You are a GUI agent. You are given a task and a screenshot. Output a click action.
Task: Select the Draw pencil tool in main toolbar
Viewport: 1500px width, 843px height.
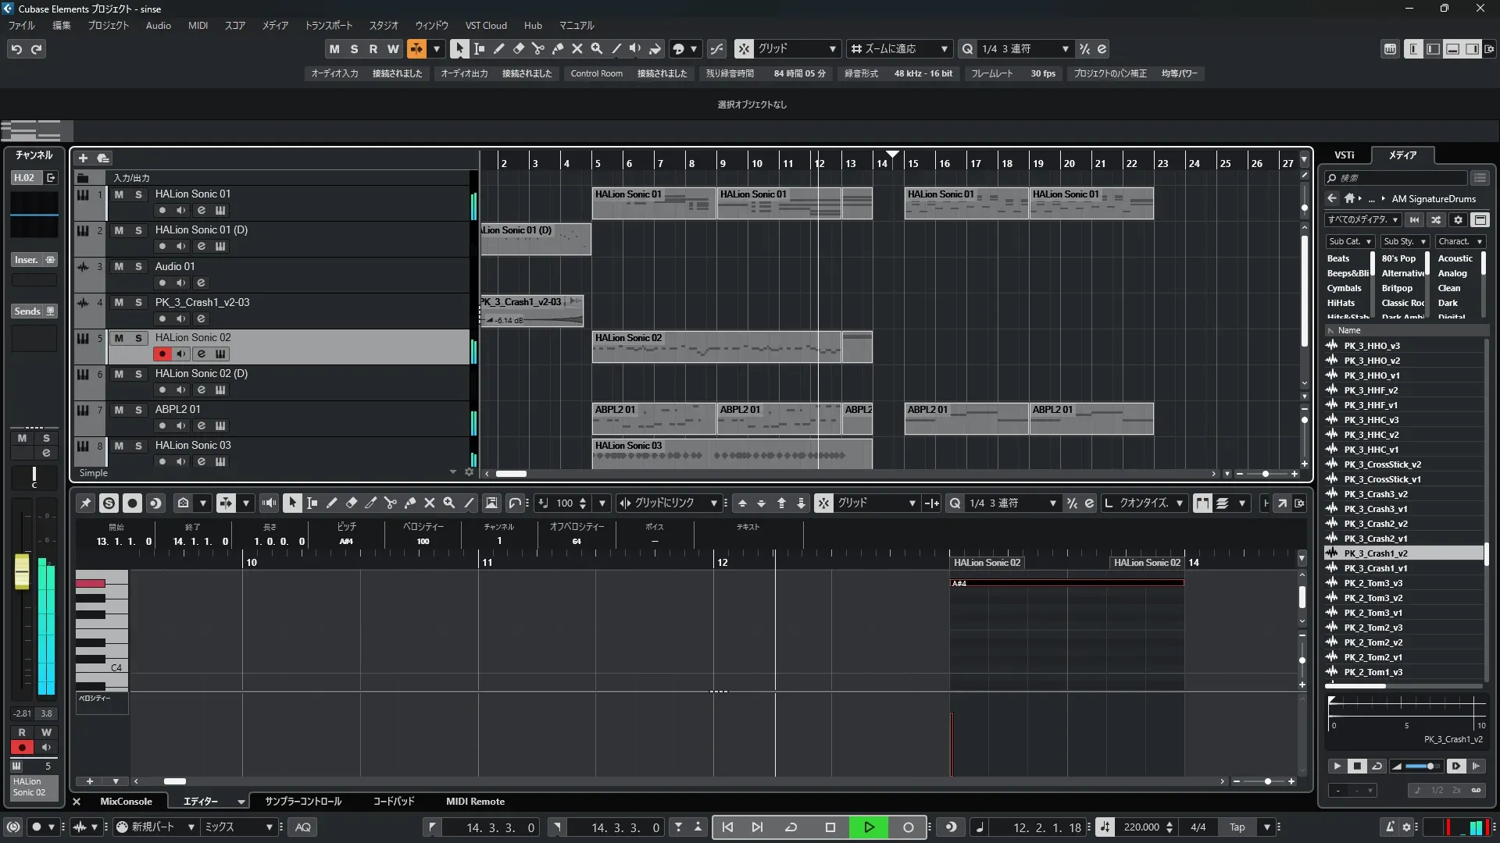pos(499,48)
